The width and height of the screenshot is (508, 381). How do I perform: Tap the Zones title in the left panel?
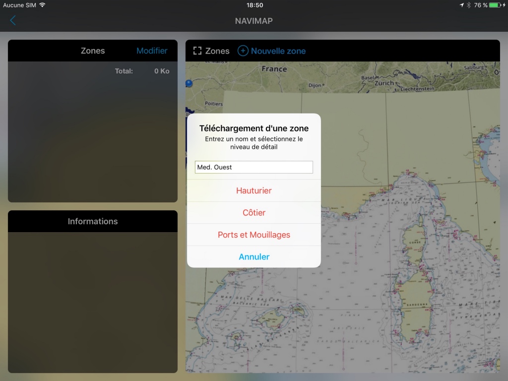(x=93, y=51)
